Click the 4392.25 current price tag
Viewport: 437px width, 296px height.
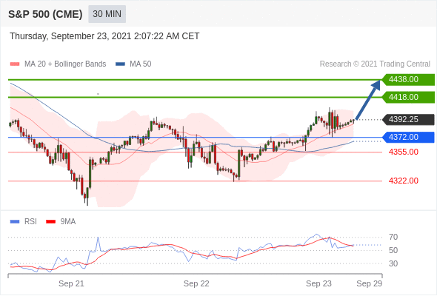point(408,119)
